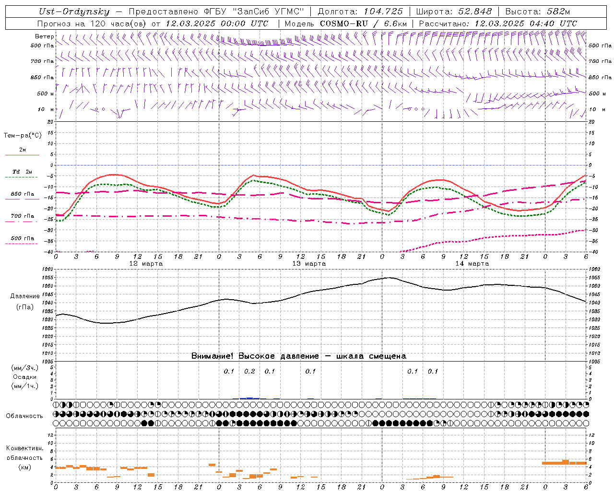Click the latitude value Широта: 52.848

tap(454, 12)
